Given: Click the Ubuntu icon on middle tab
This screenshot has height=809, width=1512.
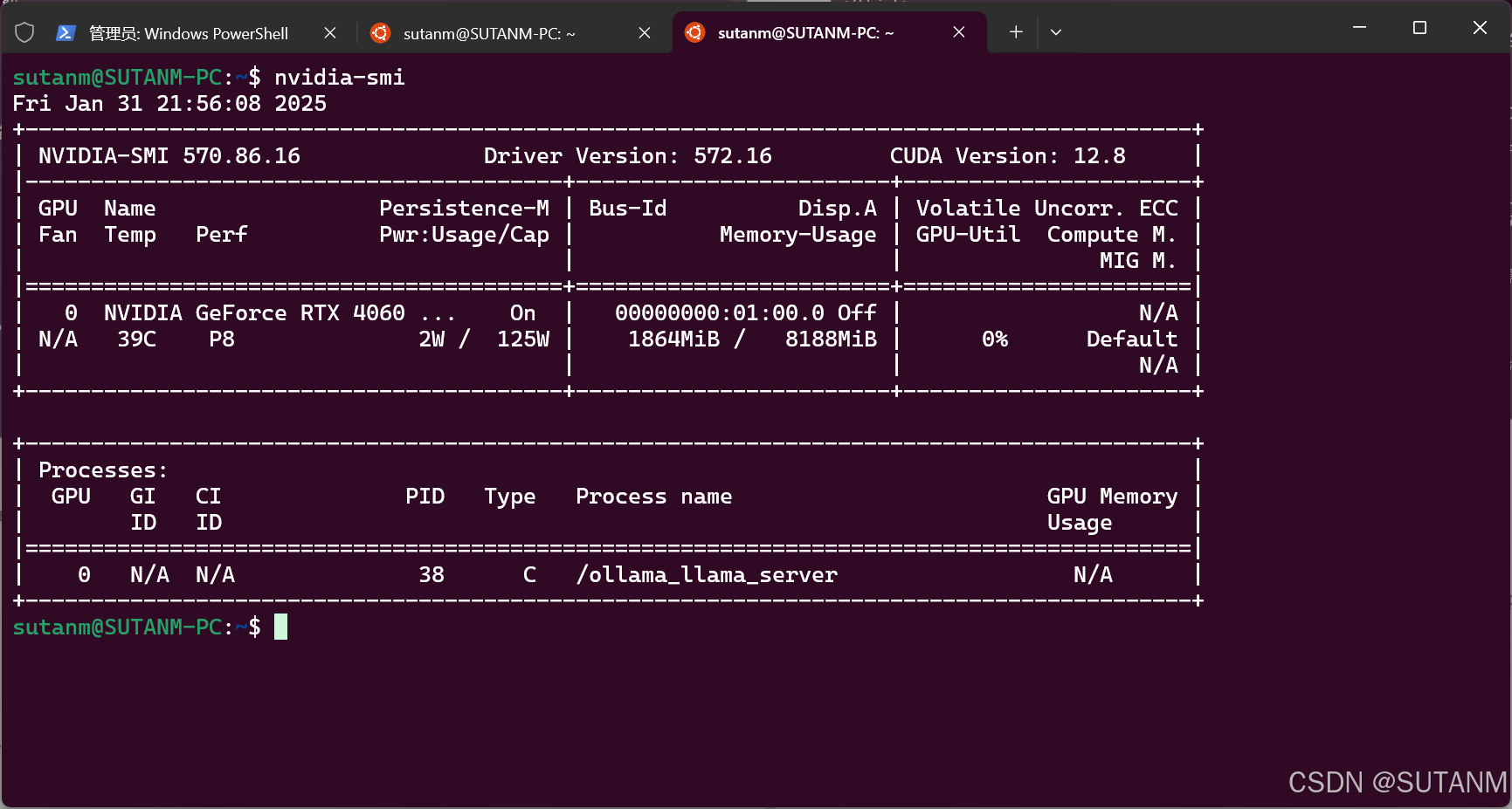Looking at the screenshot, I should 380,33.
